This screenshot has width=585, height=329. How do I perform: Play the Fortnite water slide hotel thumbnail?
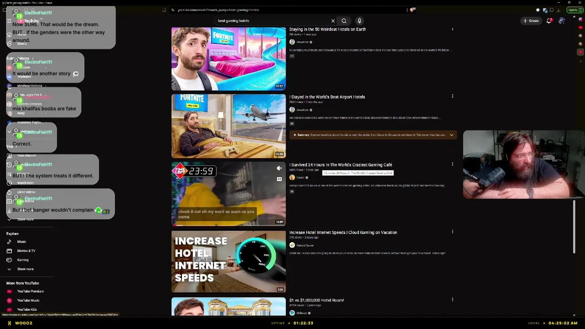point(229,58)
